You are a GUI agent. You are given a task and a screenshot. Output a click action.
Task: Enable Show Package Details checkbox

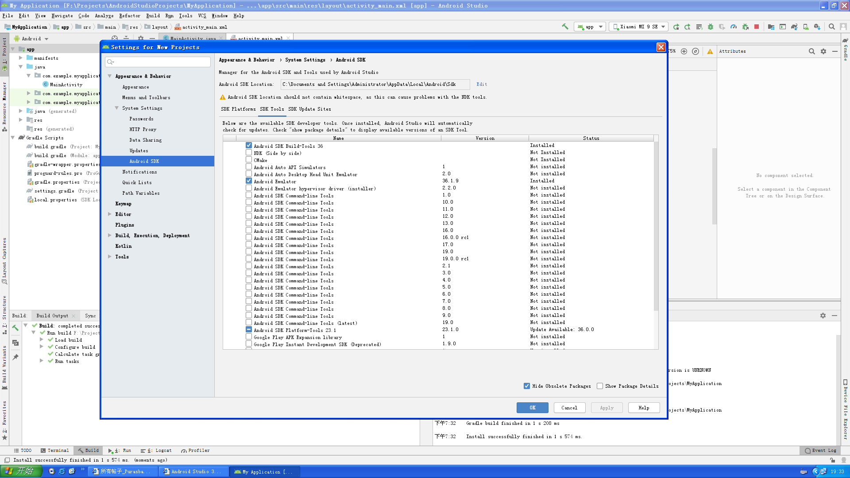click(600, 386)
